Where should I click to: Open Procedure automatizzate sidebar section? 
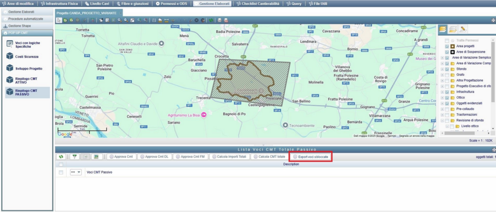coord(27,19)
